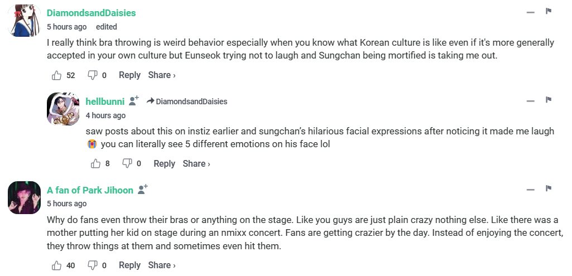Collapse DiamondsandDaisies' comment thread

pyautogui.click(x=530, y=12)
